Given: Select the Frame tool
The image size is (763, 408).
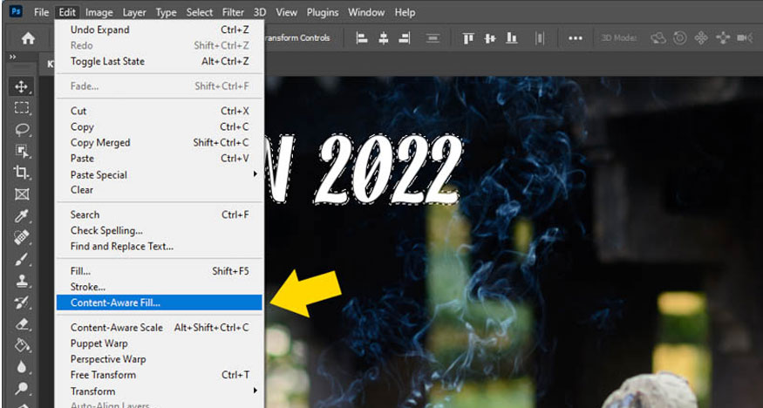Looking at the screenshot, I should [22, 194].
